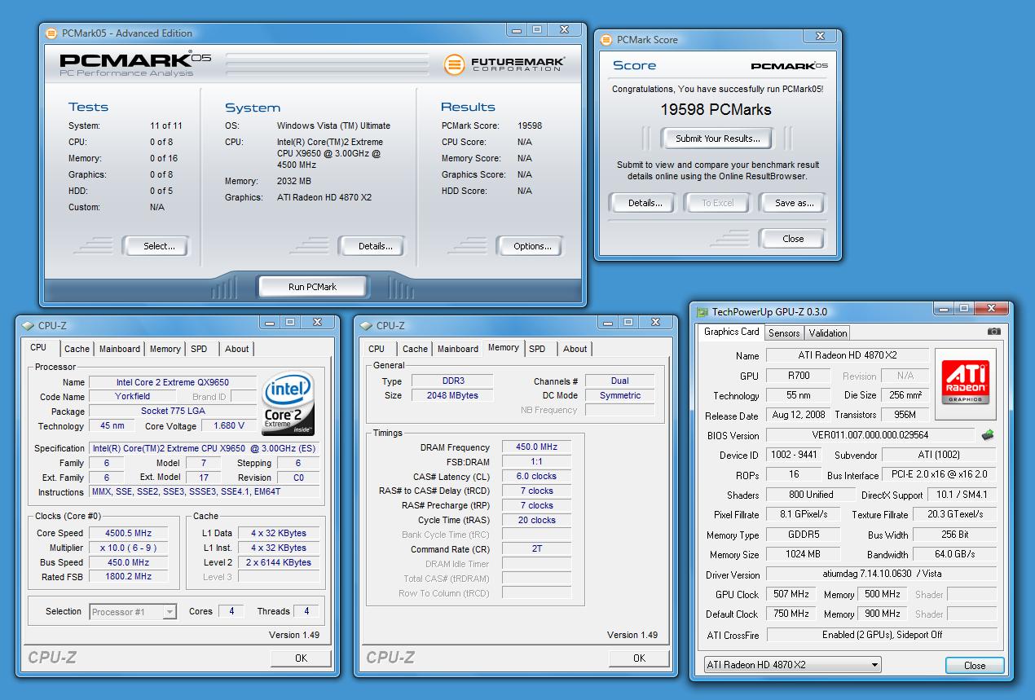Click the Futuremark Corporation logo
This screenshot has width=1035, height=700.
(x=505, y=64)
